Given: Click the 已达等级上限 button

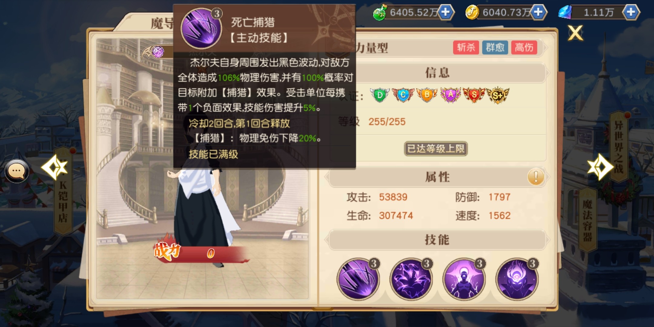Looking at the screenshot, I should point(436,149).
